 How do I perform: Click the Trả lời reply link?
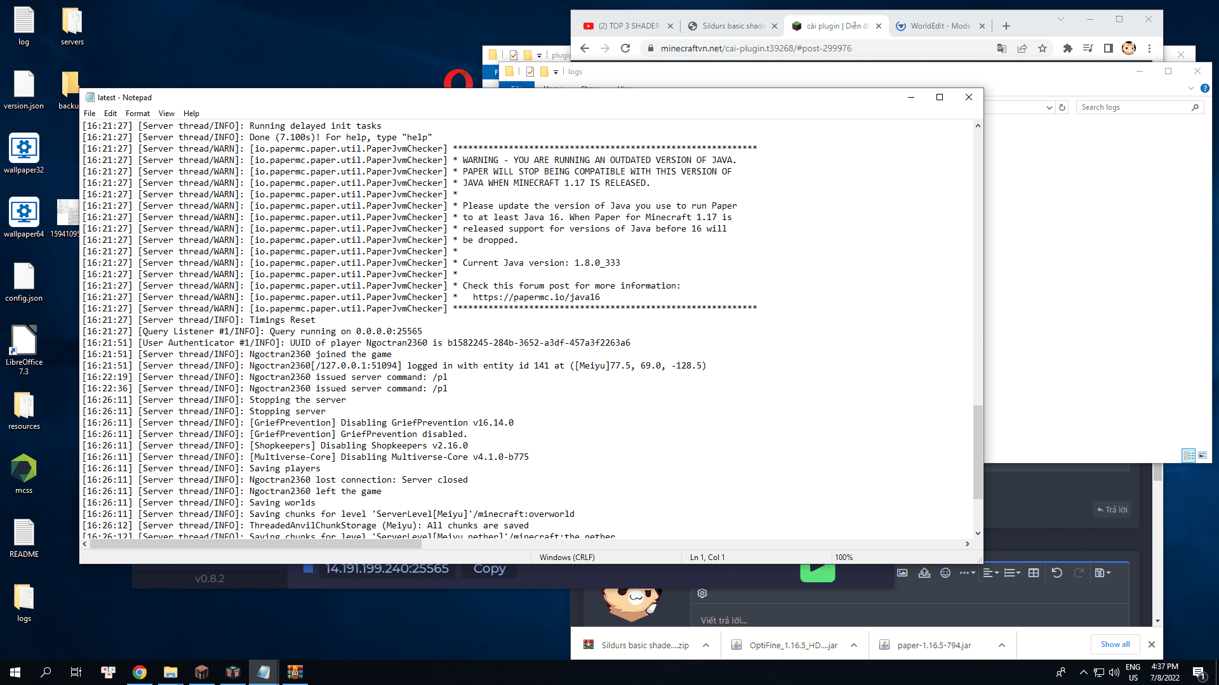[1112, 509]
